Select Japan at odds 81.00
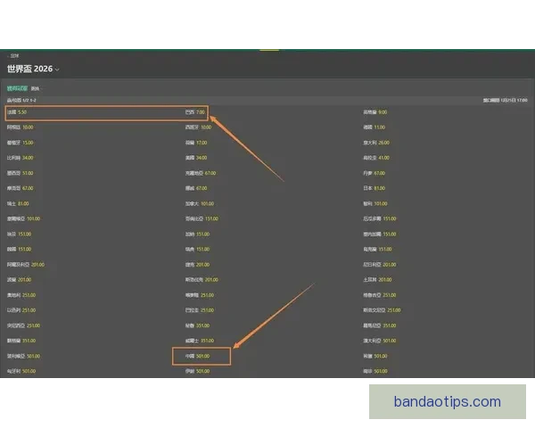 [374, 188]
